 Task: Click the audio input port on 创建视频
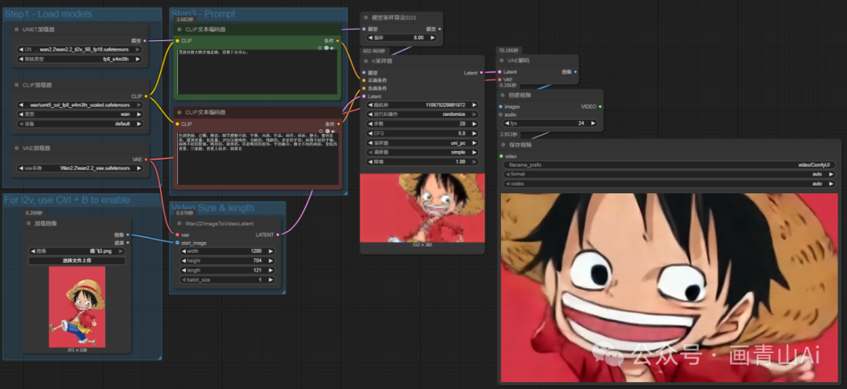click(x=500, y=115)
